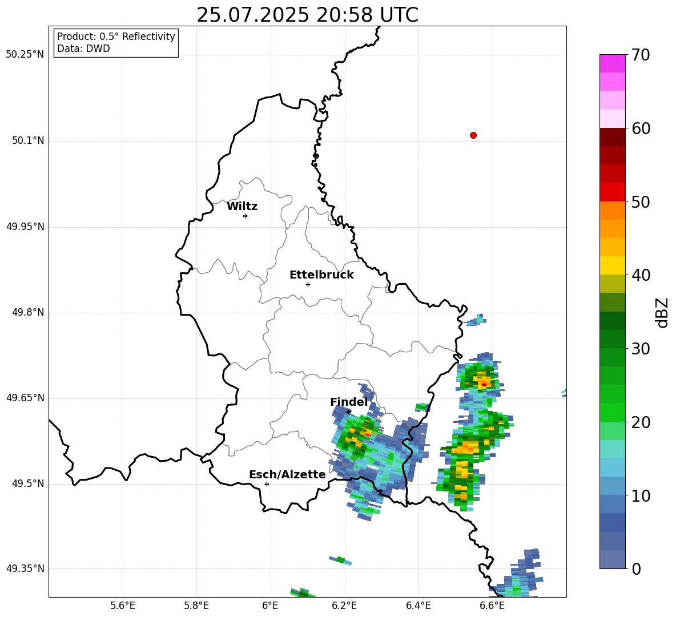Image resolution: width=676 pixels, height=617 pixels.
Task: Click the yellow 40 dBZ colorbar segment
Action: coord(612,265)
